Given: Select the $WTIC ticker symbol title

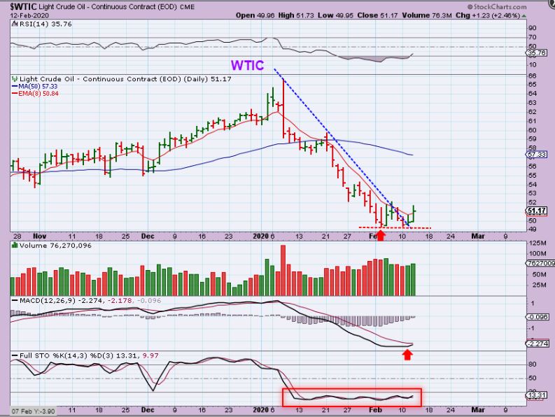Looking at the screenshot, I should pyautogui.click(x=23, y=6).
